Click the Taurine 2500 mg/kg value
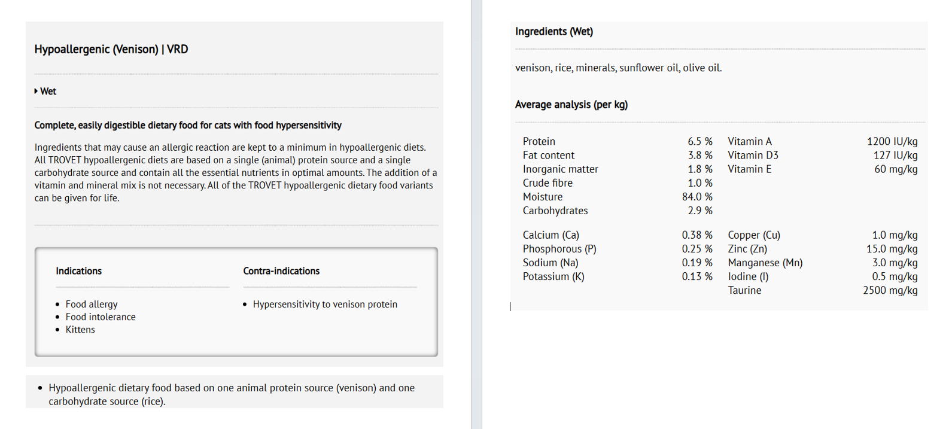Screen dimensions: 952x429 pyautogui.click(x=890, y=291)
